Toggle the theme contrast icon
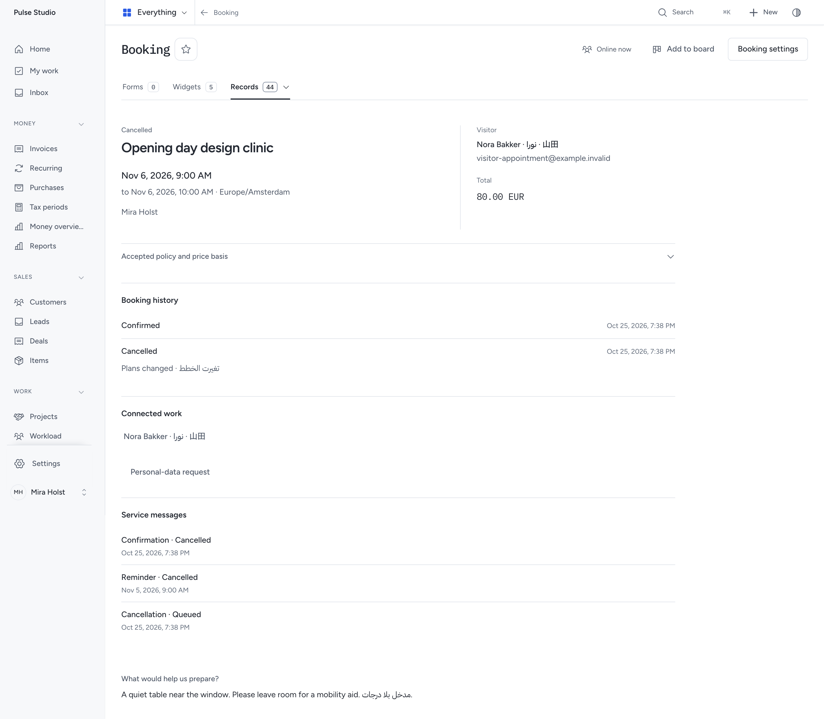 [796, 12]
